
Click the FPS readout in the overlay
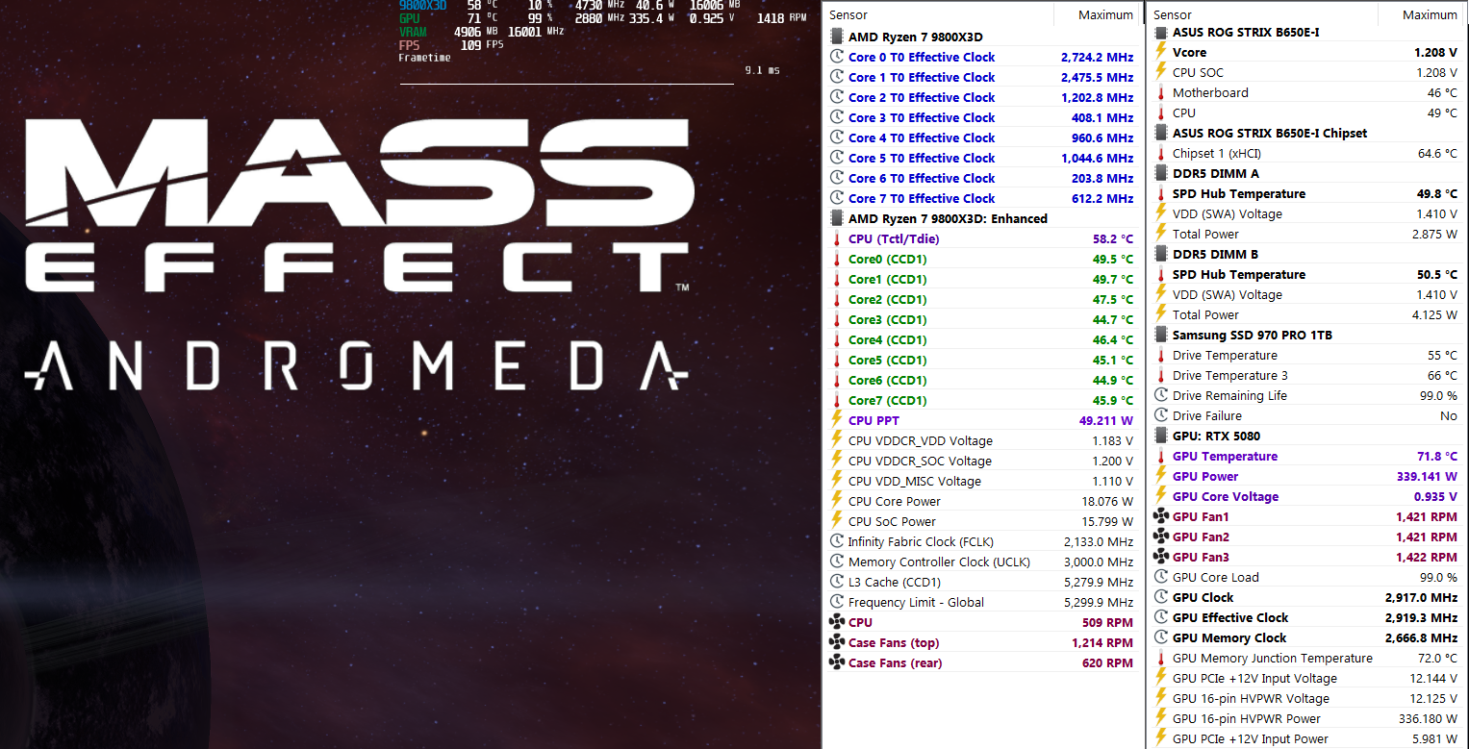pyautogui.click(x=451, y=44)
